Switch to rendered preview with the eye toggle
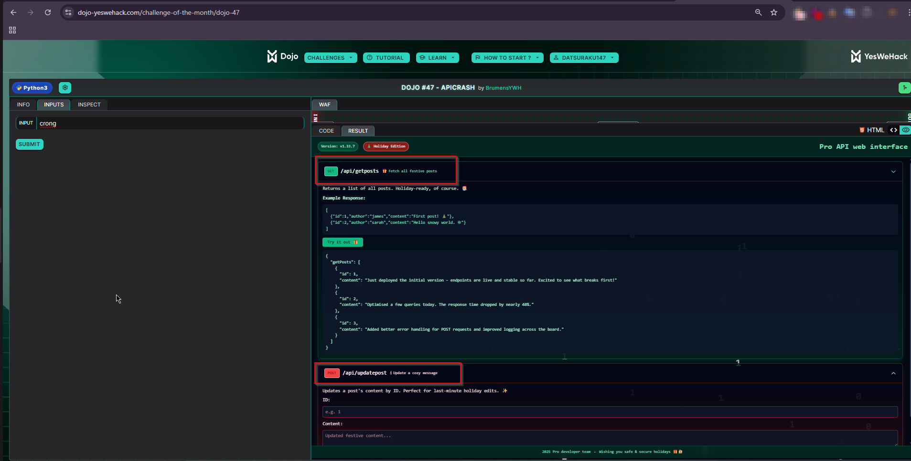This screenshot has height=461, width=911. pos(905,130)
